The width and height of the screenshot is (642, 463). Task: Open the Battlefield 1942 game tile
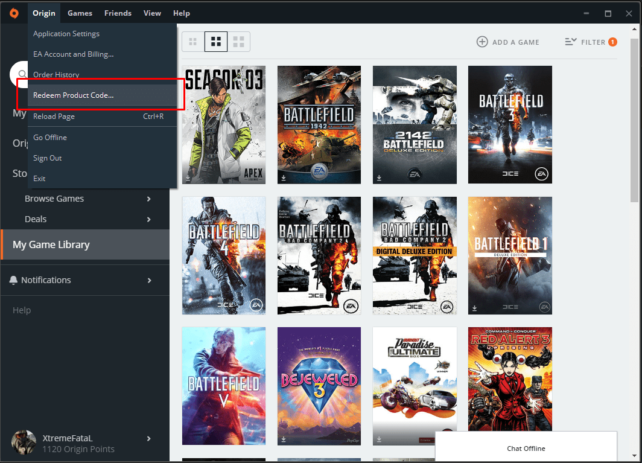click(319, 124)
